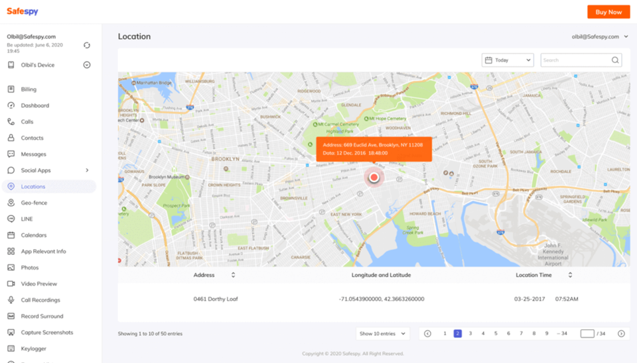
Task: Select Keylogger in sidebar menu
Action: point(34,349)
